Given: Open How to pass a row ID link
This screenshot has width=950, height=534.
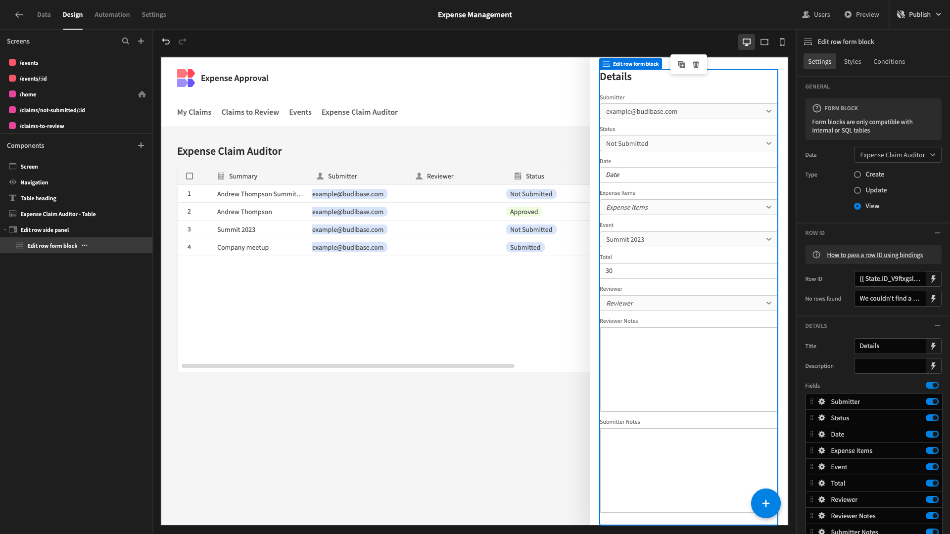Looking at the screenshot, I should click(x=875, y=255).
